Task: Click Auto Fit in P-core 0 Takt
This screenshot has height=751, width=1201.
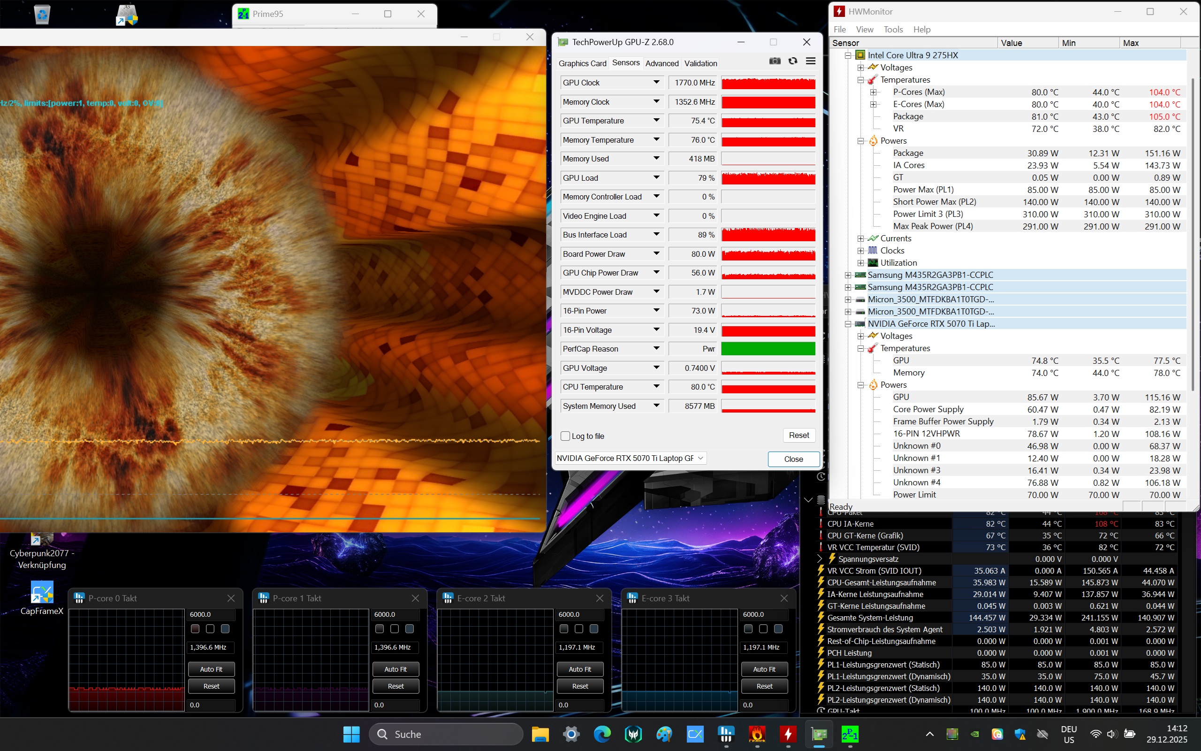Action: (x=211, y=669)
